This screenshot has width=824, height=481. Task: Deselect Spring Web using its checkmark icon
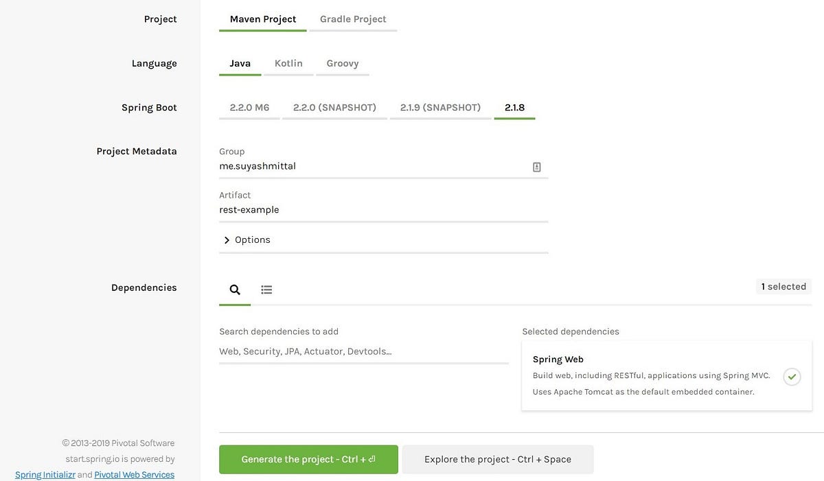tap(792, 377)
